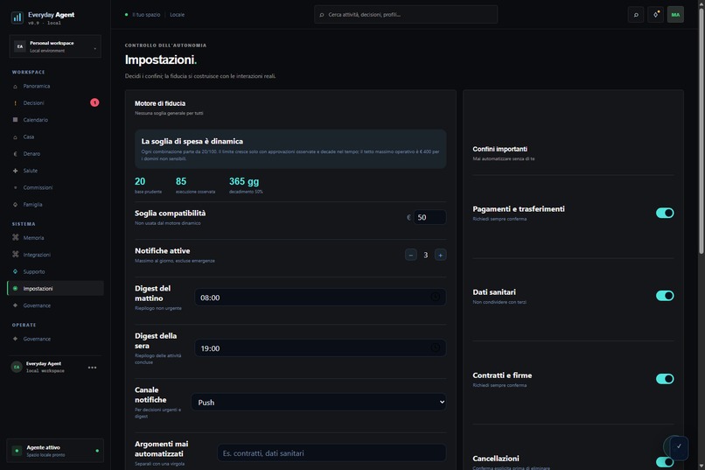
Task: Open Governance under Sistema
Action: tap(55, 305)
